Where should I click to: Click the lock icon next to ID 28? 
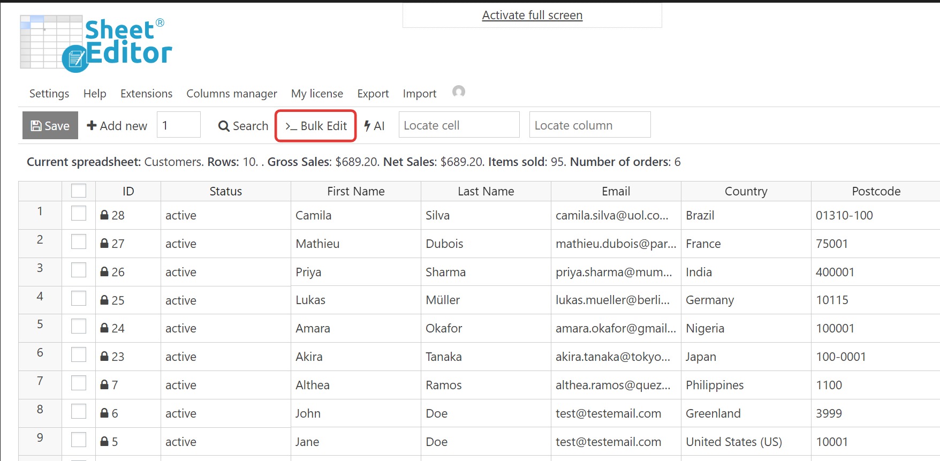[x=104, y=215]
